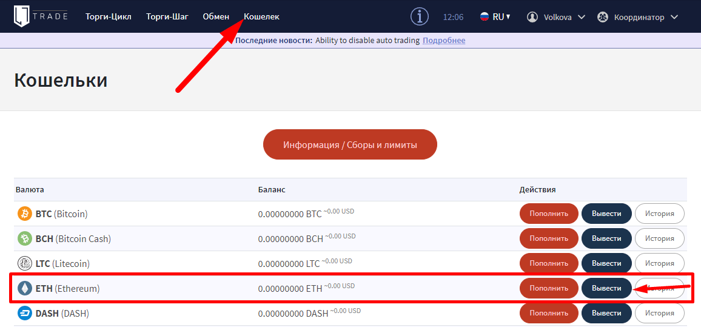Click Пополнить for BCH
Viewport: 701px width, 327px height.
[x=549, y=238]
